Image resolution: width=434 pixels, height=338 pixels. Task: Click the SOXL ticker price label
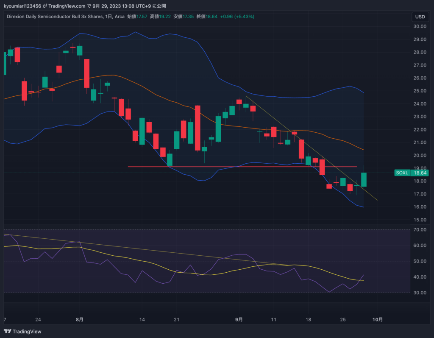pyautogui.click(x=402, y=173)
